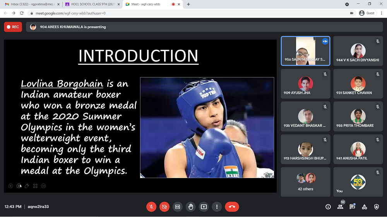The image size is (387, 217).
Task: Click the red leave call button
Action: (232, 207)
